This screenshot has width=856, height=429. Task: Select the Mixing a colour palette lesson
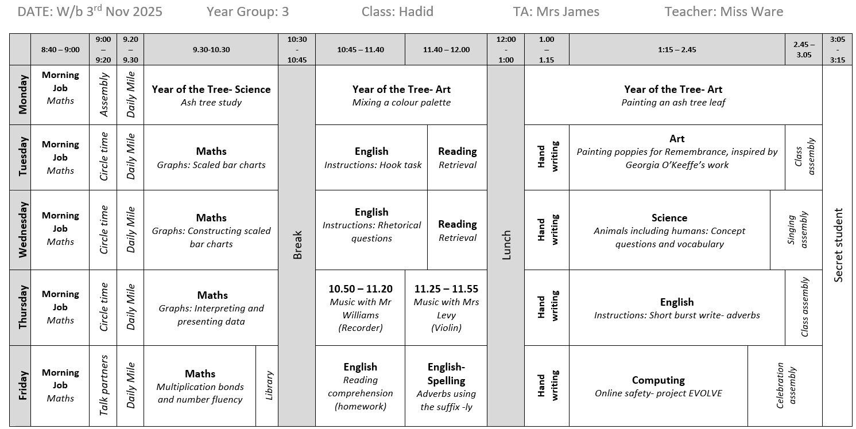[401, 95]
